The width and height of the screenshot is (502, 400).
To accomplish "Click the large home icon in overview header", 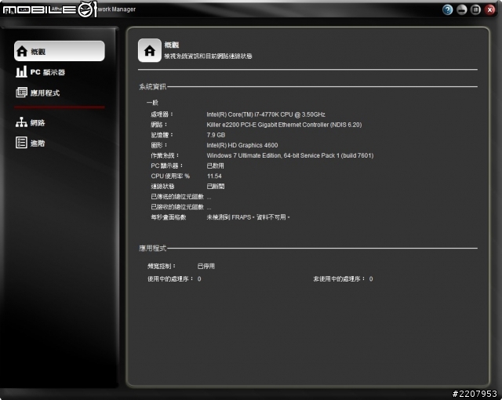I will coord(150,50).
